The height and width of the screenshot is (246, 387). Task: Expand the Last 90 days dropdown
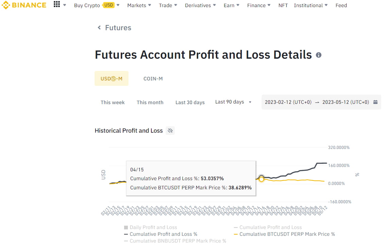pyautogui.click(x=233, y=102)
